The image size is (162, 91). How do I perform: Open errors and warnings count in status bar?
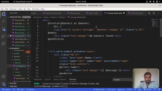[21, 89]
